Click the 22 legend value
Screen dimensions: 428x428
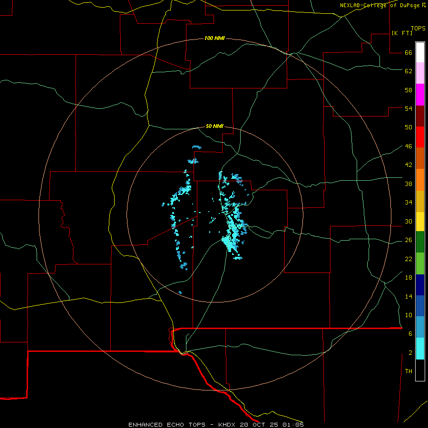[x=409, y=259]
